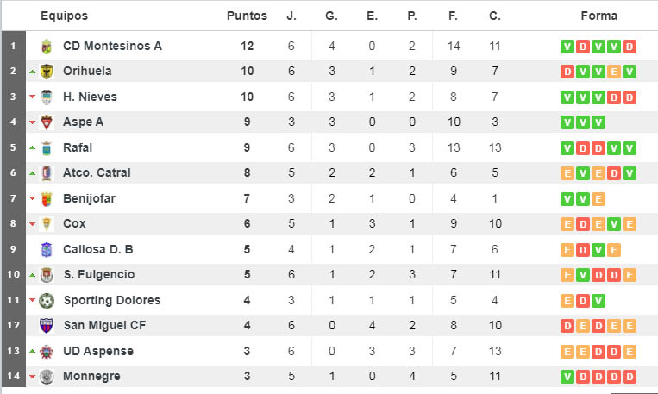Select the Cox team name
The height and width of the screenshot is (394, 658).
pyautogui.click(x=74, y=223)
